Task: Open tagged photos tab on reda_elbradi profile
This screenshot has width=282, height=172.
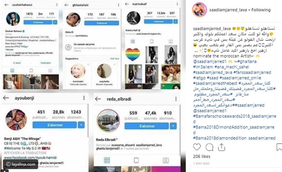Action: (166, 160)
